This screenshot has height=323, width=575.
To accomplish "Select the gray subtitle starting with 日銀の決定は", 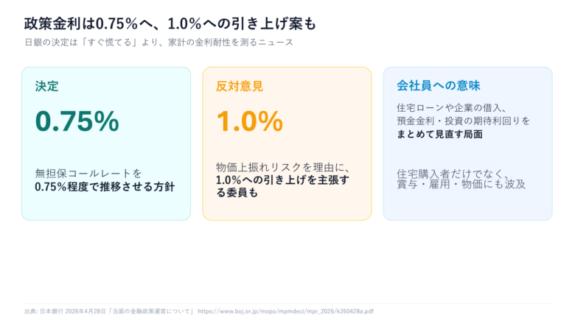I will [158, 43].
